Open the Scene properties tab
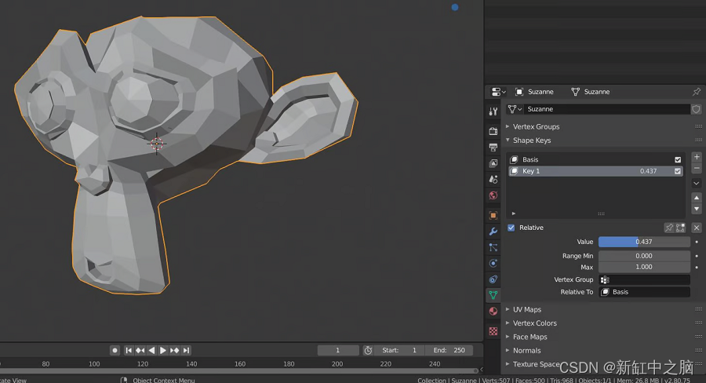Screen dimensions: 706x383 [493, 179]
